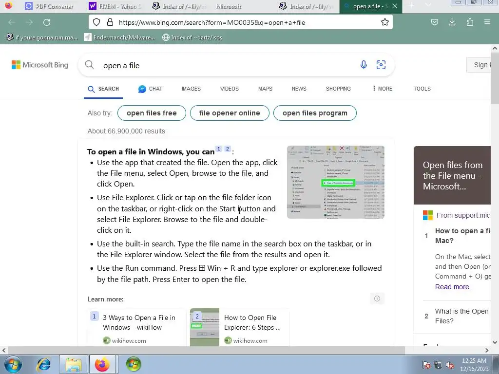This screenshot has height=374, width=499.
Task: Open bookmark 'Index of ~dartz/isos'
Action: point(192,37)
